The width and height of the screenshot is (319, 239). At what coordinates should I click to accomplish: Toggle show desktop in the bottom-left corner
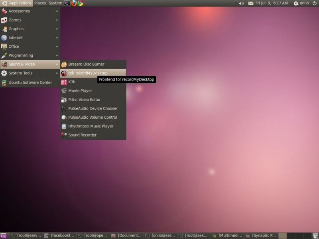[x=4, y=235]
